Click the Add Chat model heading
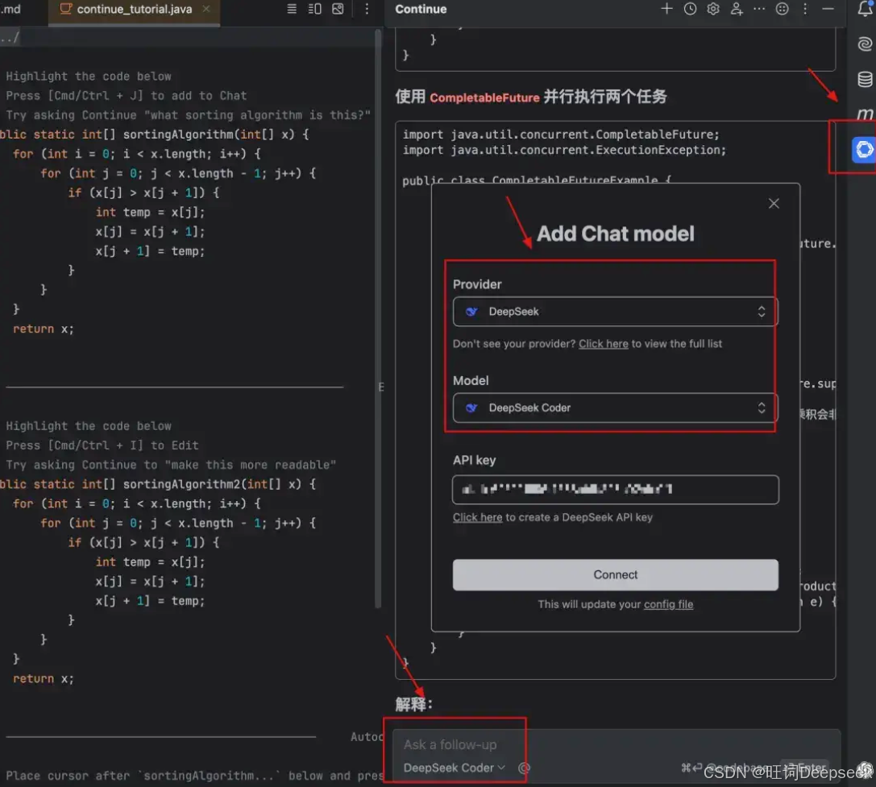The height and width of the screenshot is (787, 876). click(615, 234)
